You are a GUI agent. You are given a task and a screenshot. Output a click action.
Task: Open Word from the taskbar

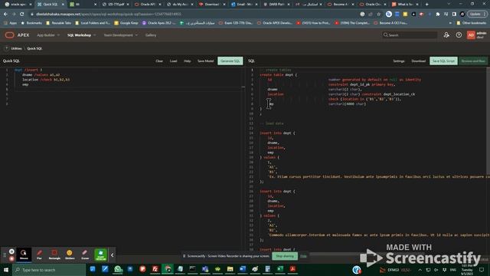coord(243,269)
